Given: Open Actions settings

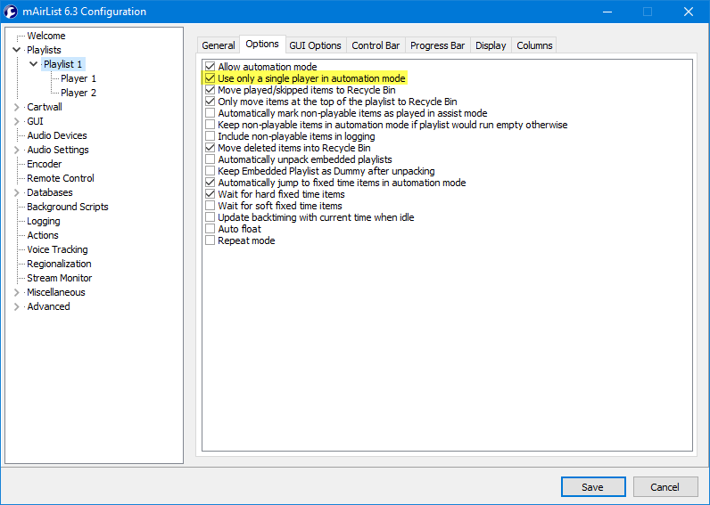Looking at the screenshot, I should [x=43, y=235].
